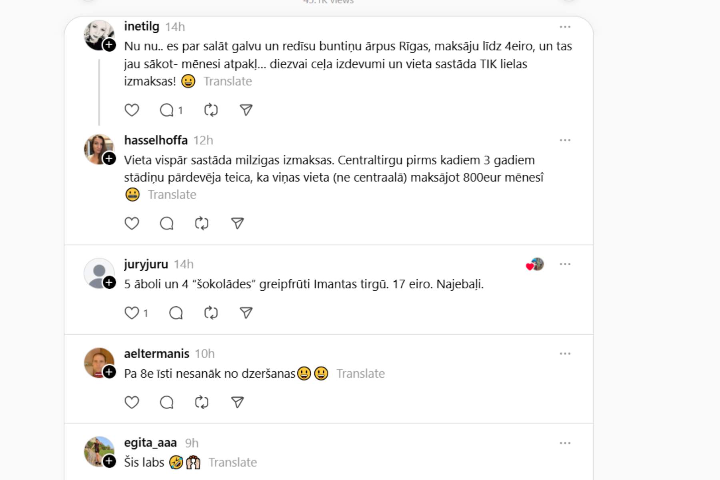Like aeltermanis's comment
The height and width of the screenshot is (480, 720).
pos(132,402)
